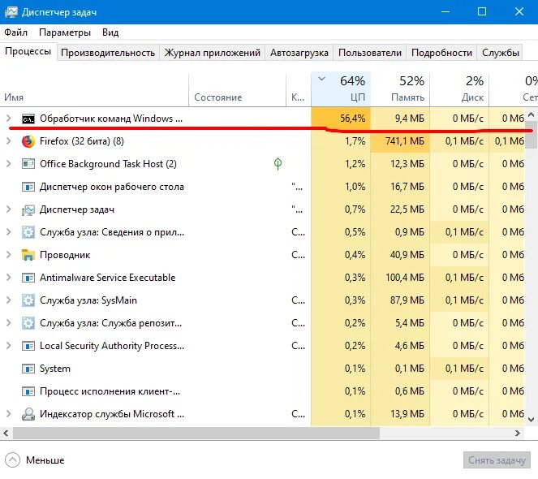
Task: Select the 100,4 МБ memory cell
Action: (x=400, y=278)
